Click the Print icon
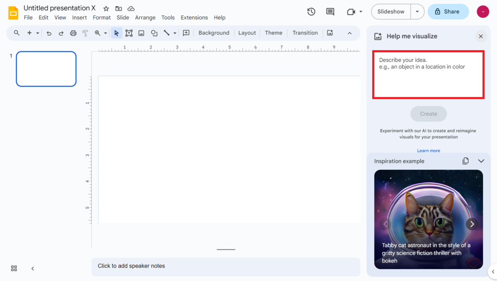The width and height of the screenshot is (497, 281). pos(73,33)
